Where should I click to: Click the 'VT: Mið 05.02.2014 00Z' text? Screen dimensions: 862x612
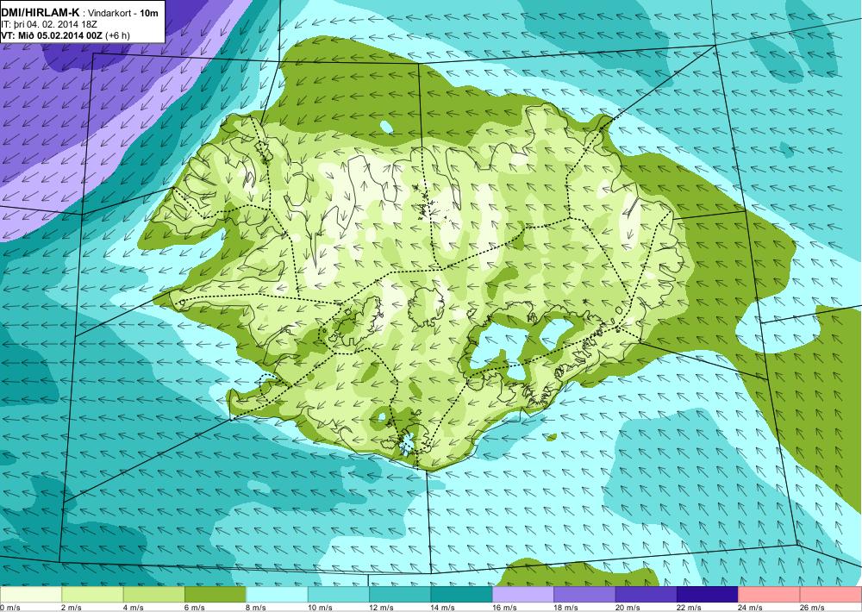[x=53, y=35]
